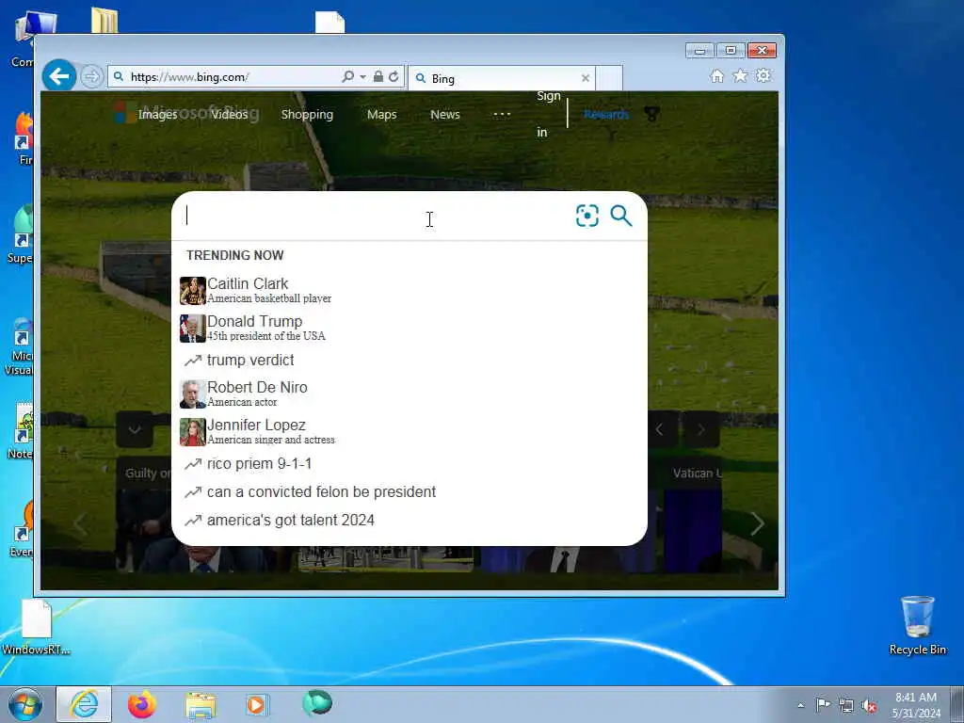Click the Jennifer Lopez thumbnail photo
Screen dimensions: 964x723
coord(192,432)
